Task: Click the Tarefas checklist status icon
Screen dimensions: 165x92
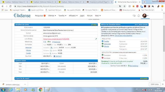Action: pos(103,41)
